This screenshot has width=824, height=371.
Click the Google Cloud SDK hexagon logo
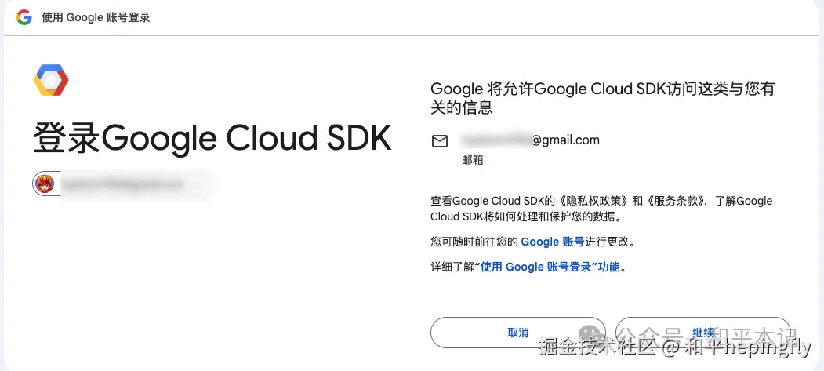[x=51, y=80]
